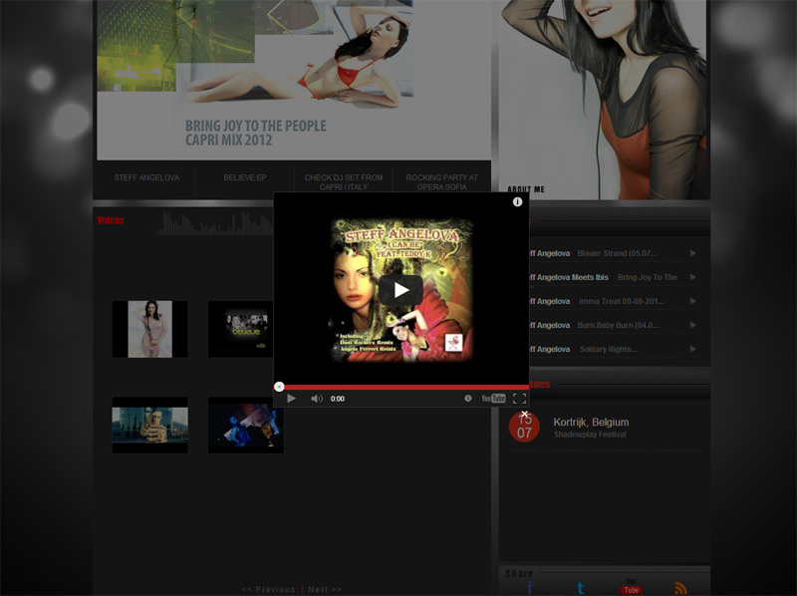Click the video red progress bar
This screenshot has height=596, width=797.
[401, 387]
